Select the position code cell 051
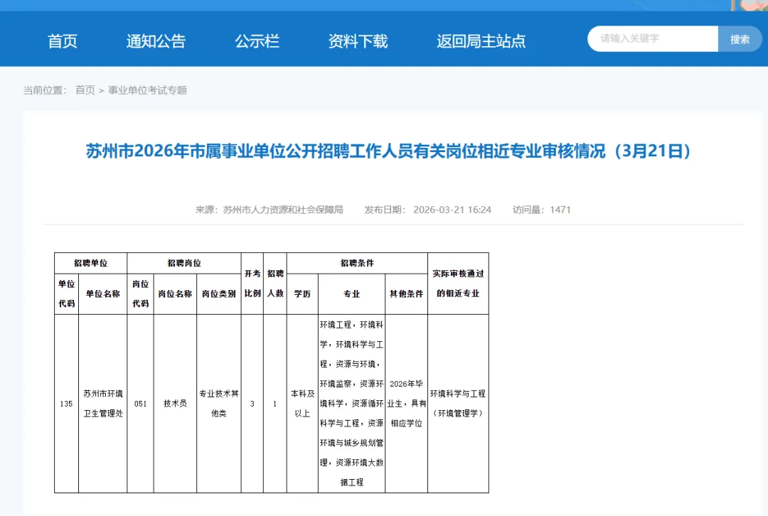Image resolution: width=768 pixels, height=516 pixels. pyautogui.click(x=141, y=404)
